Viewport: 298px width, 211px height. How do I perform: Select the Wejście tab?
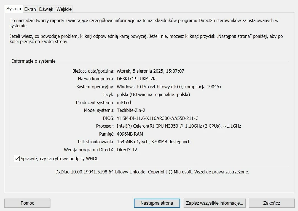click(64, 9)
